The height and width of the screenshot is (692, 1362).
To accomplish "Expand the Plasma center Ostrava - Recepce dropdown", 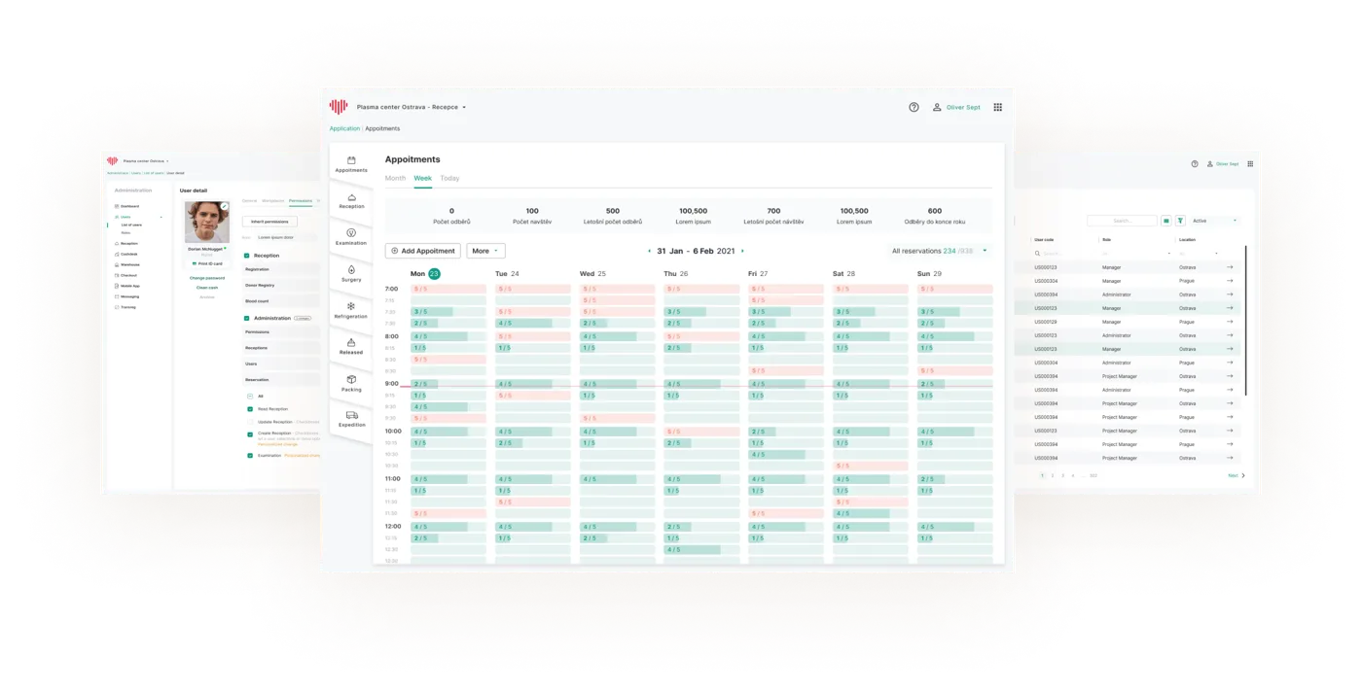I will coord(412,107).
